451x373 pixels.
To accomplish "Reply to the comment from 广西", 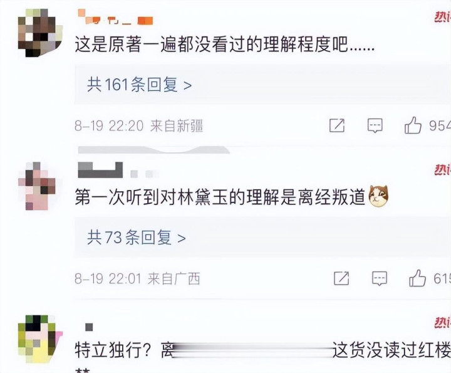I will pyautogui.click(x=380, y=278).
